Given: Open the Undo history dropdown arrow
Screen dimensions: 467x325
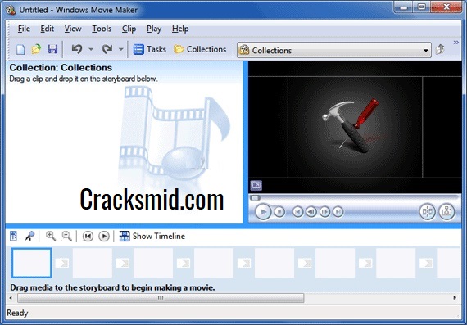Looking at the screenshot, I should (x=91, y=49).
